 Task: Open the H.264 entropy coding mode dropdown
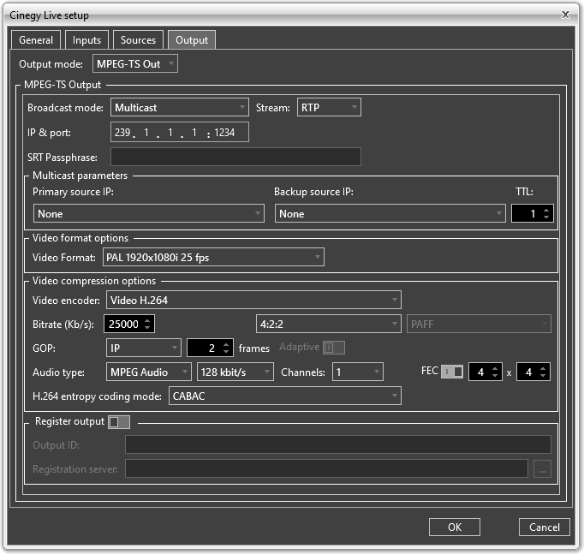click(x=285, y=396)
